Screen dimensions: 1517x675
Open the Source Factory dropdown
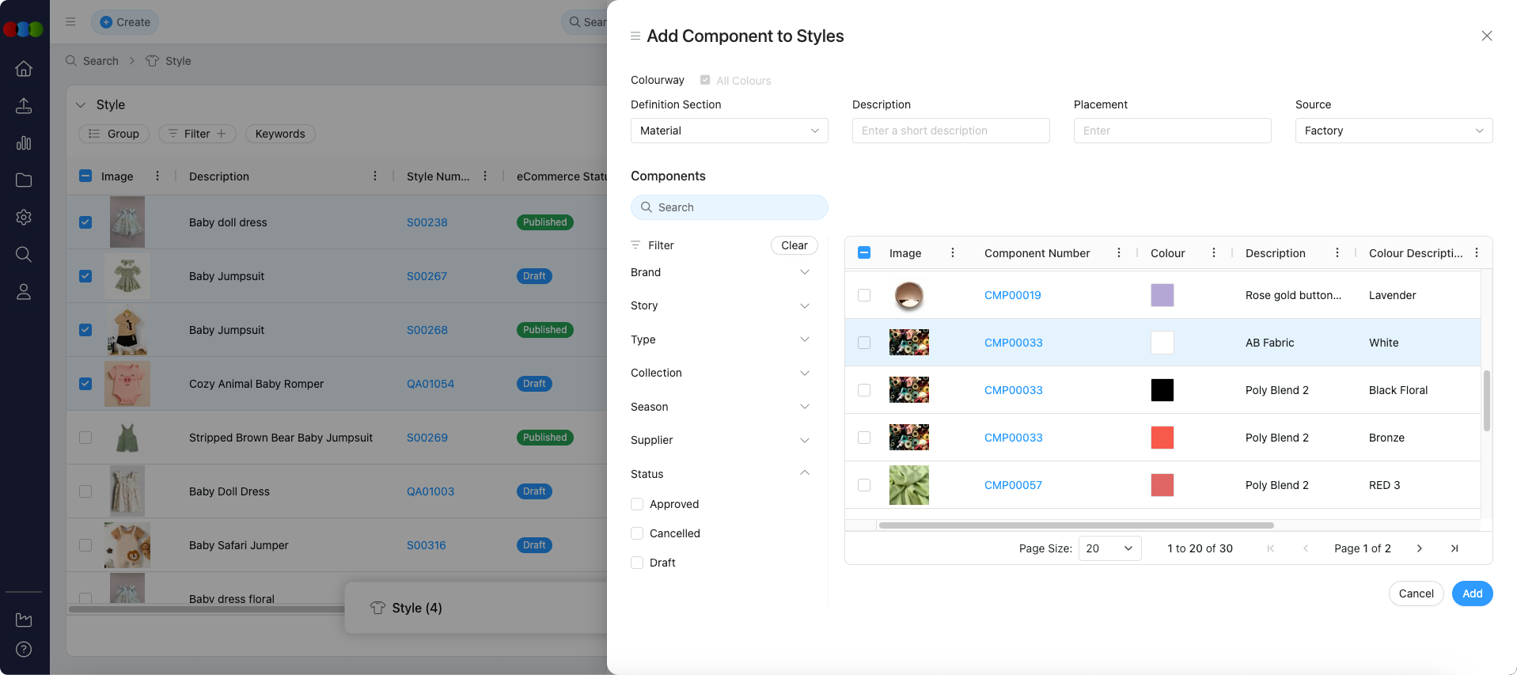1393,131
